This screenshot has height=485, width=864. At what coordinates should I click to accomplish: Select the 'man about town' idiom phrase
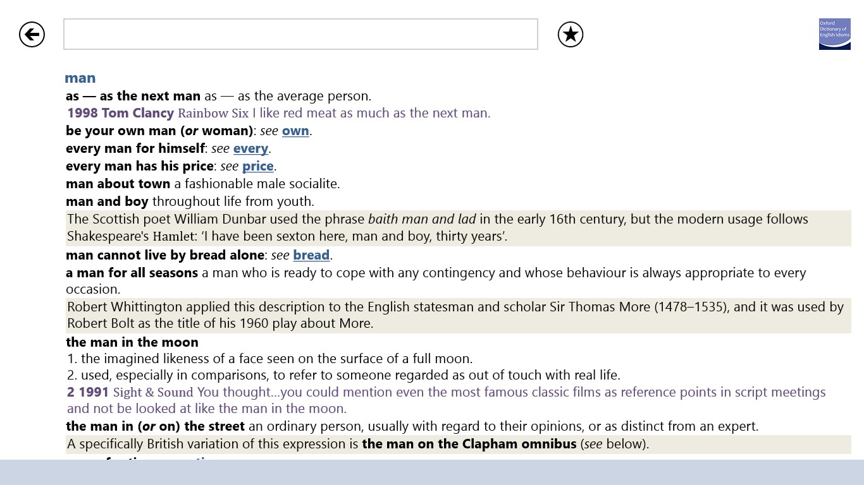(118, 184)
